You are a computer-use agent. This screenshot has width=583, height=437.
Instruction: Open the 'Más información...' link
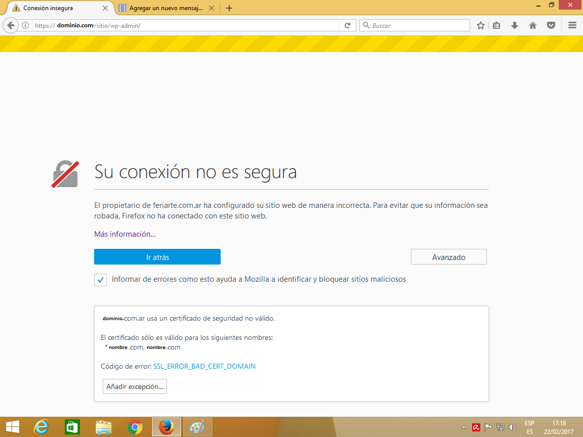tap(125, 234)
